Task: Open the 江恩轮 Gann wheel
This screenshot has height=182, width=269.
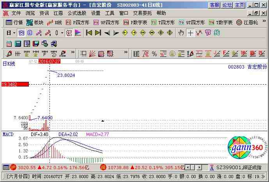Action: click(247, 23)
